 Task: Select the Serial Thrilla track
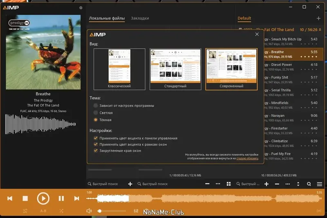pyautogui.click(x=293, y=92)
